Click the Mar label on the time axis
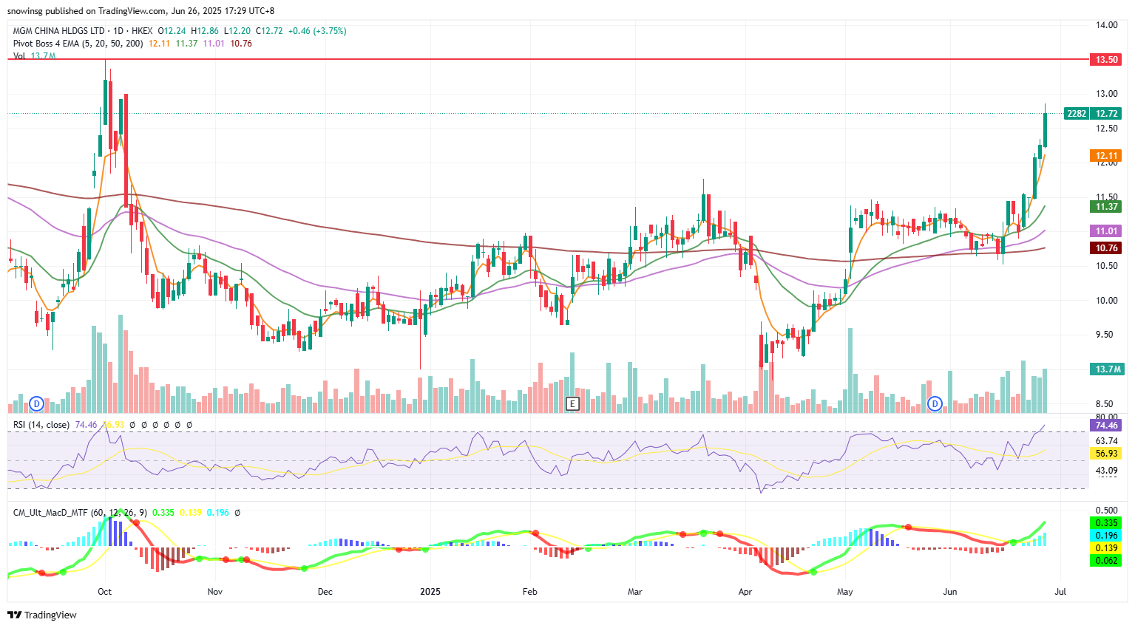Viewport: 1135px width, 628px height. [x=634, y=591]
